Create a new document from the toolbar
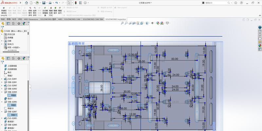262x131 pixels. click(31, 3)
